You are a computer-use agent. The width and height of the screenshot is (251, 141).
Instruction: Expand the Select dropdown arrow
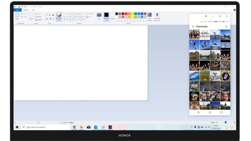31,20
